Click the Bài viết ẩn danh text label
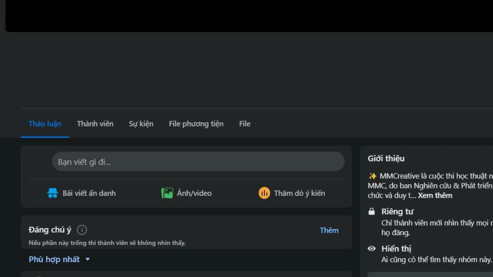493x277 pixels. 89,193
